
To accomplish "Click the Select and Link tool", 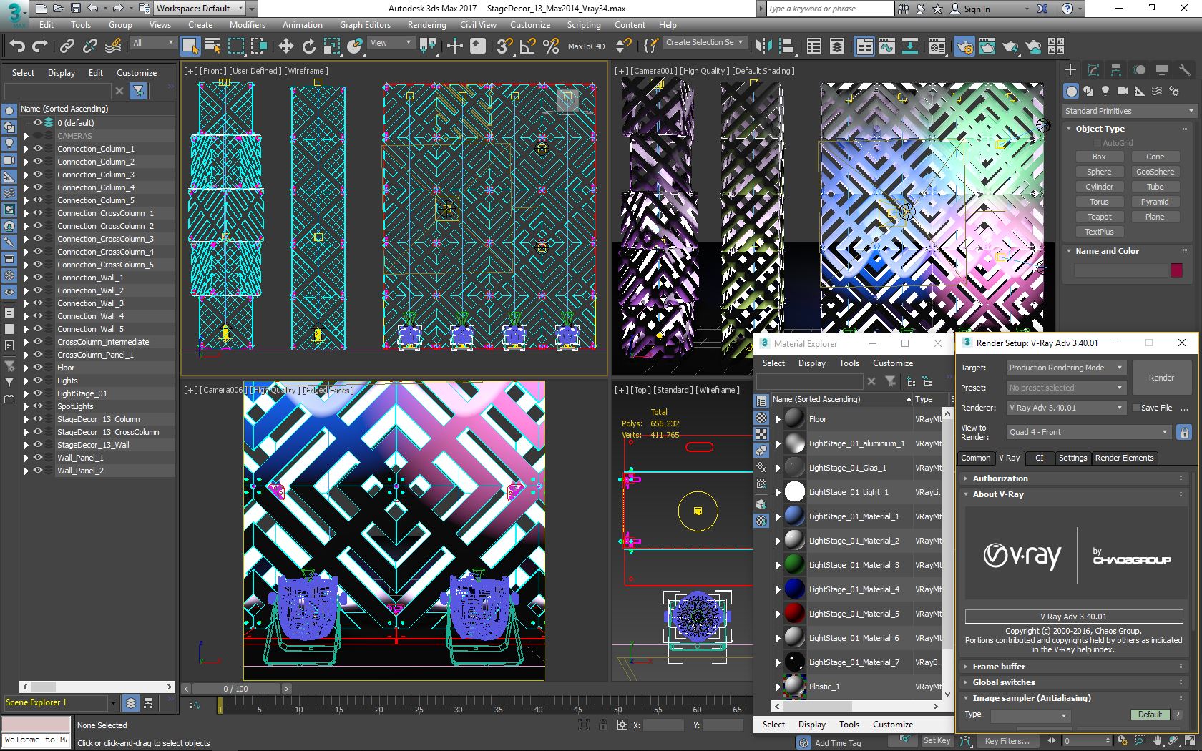I will 67,46.
